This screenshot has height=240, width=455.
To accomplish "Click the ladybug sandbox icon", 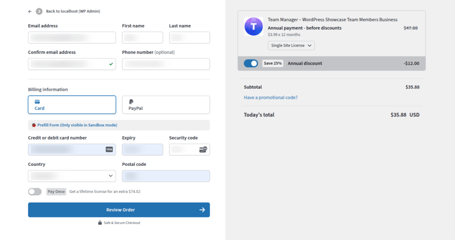I will coord(34,125).
